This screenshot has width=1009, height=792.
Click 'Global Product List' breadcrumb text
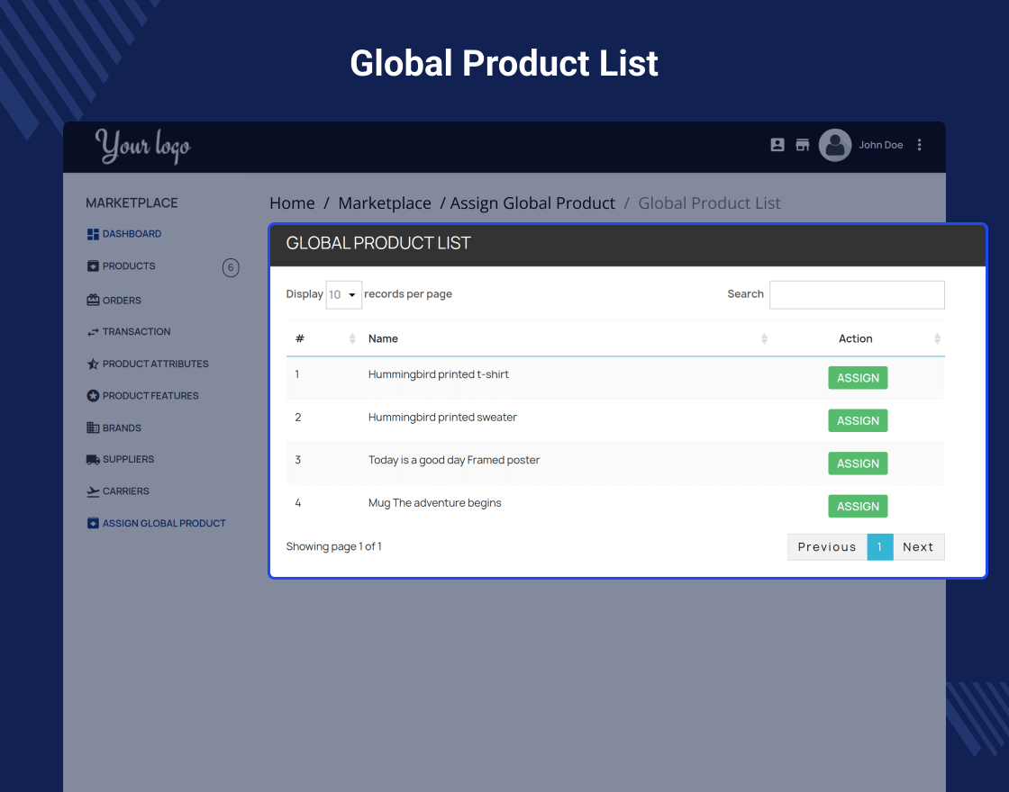click(709, 203)
